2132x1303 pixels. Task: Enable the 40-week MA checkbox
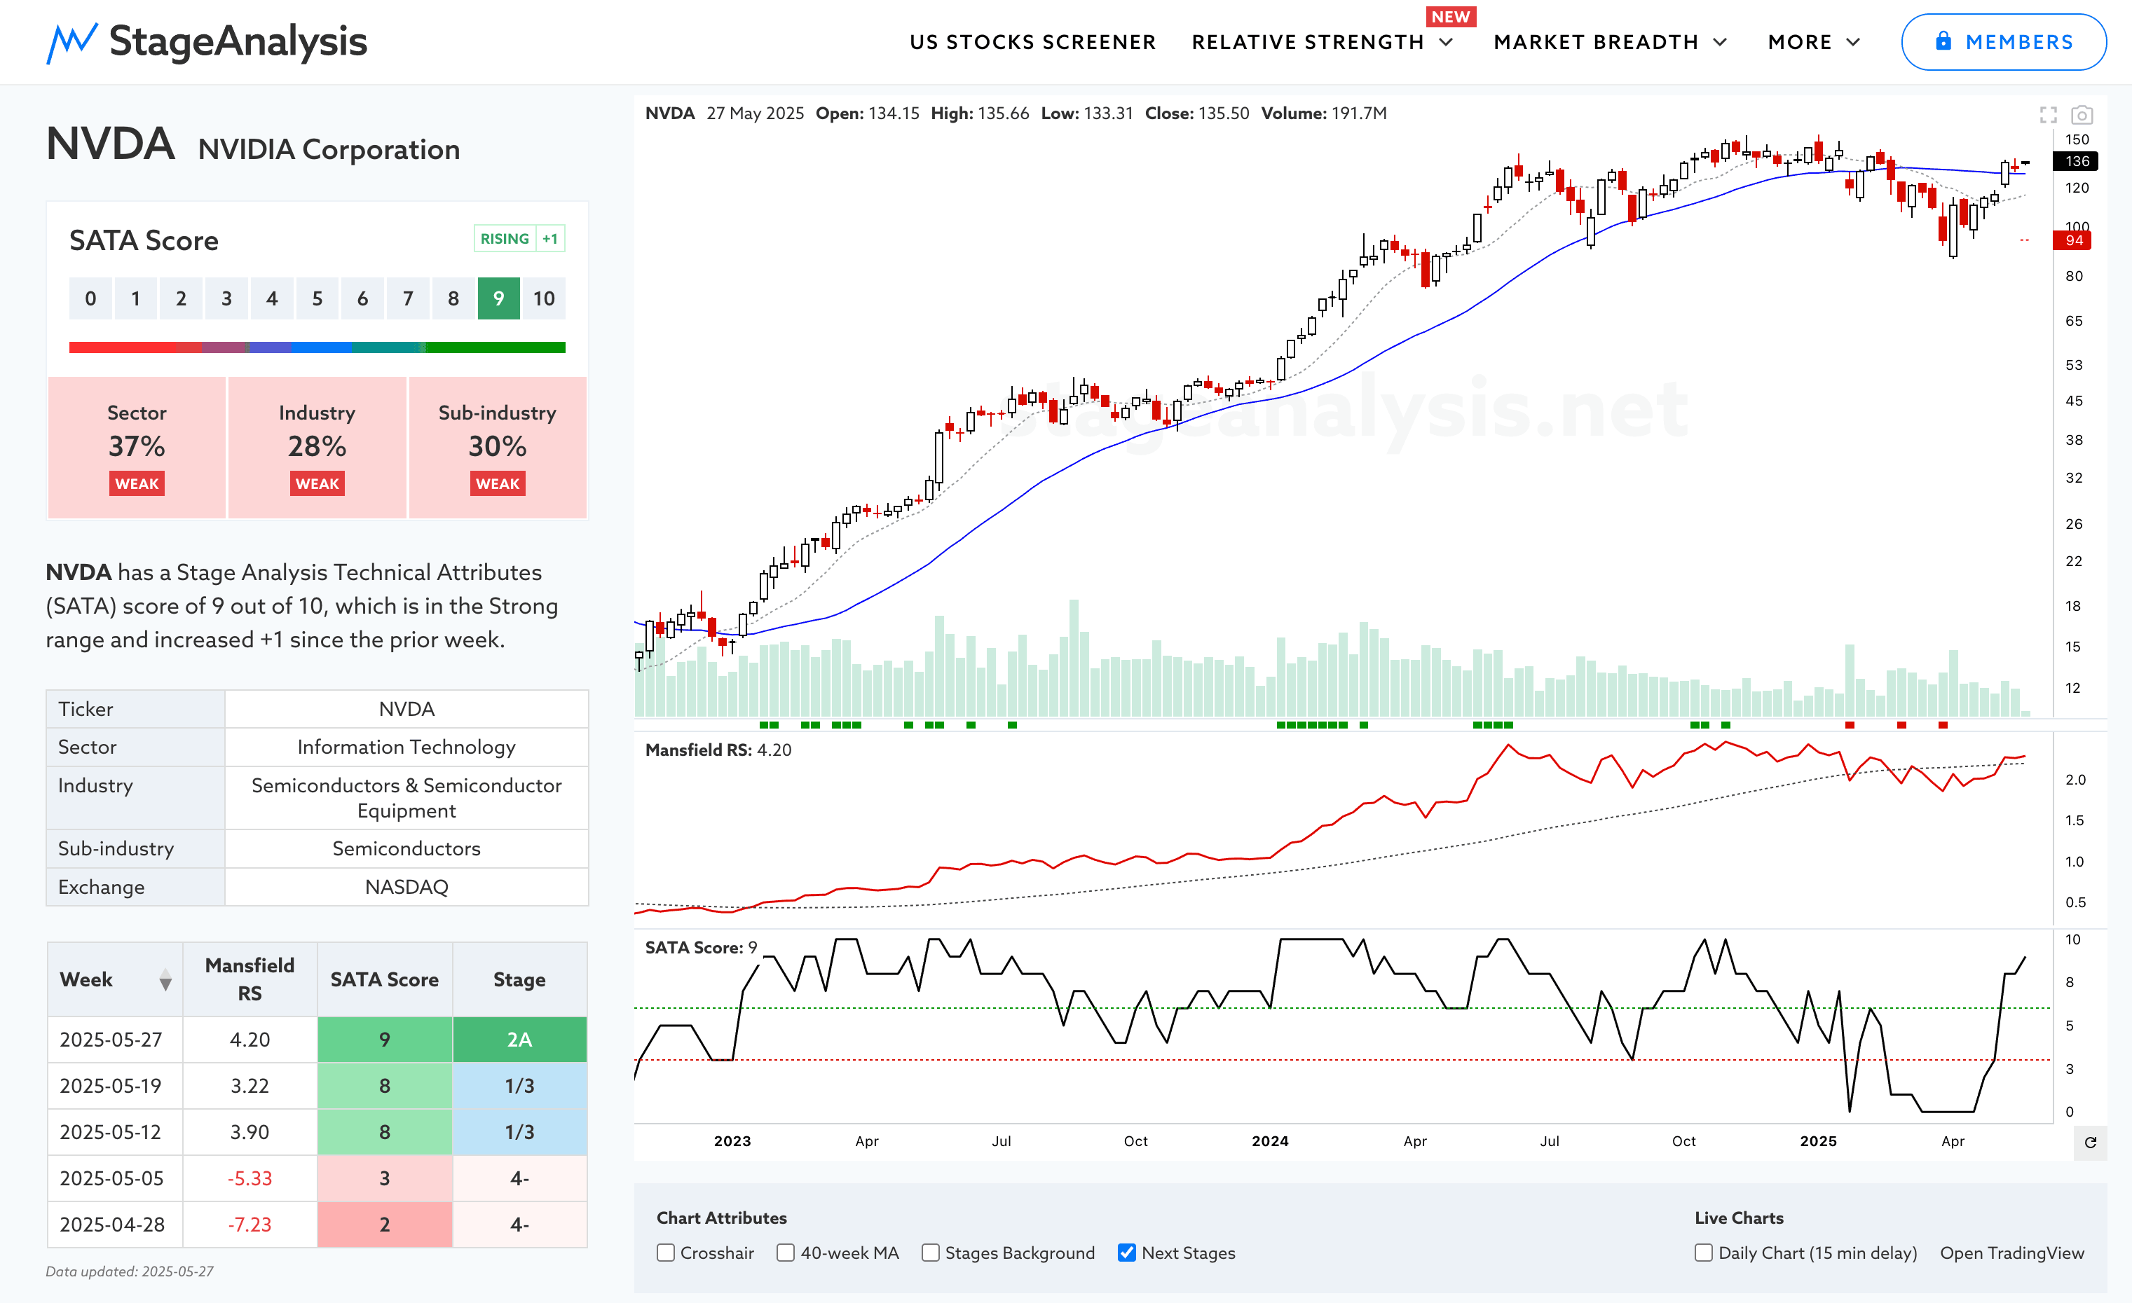tap(786, 1253)
